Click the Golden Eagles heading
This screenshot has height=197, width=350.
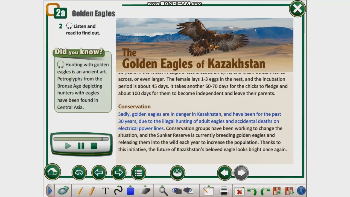(x=94, y=13)
